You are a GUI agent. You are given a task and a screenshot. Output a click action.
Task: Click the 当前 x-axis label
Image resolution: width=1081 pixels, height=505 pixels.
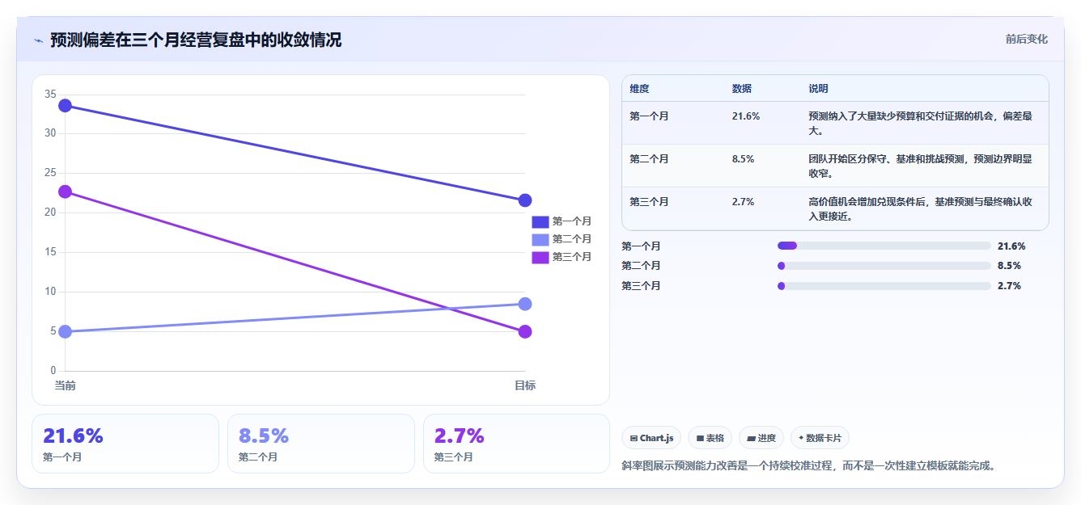[x=66, y=385]
